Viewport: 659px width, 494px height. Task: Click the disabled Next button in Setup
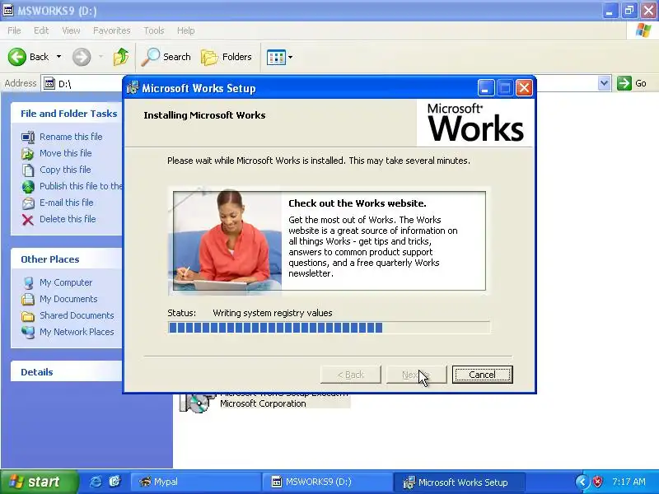pyautogui.click(x=416, y=375)
